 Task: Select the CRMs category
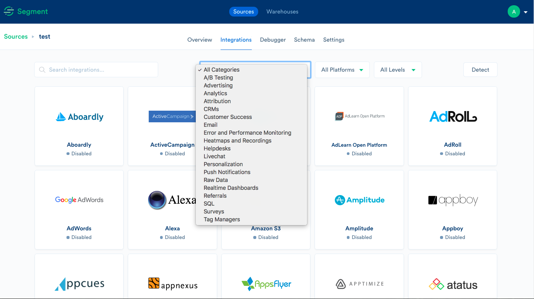pos(251,109)
